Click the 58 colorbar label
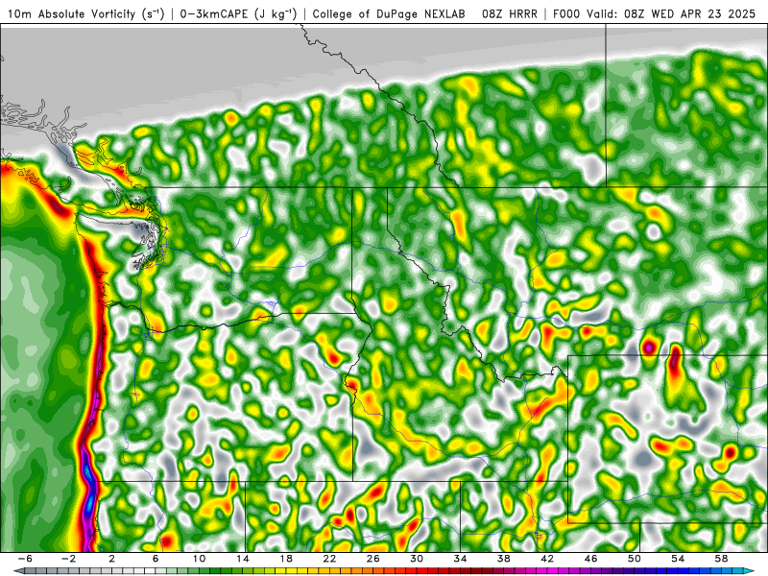Image resolution: width=768 pixels, height=576 pixels. [x=722, y=559]
